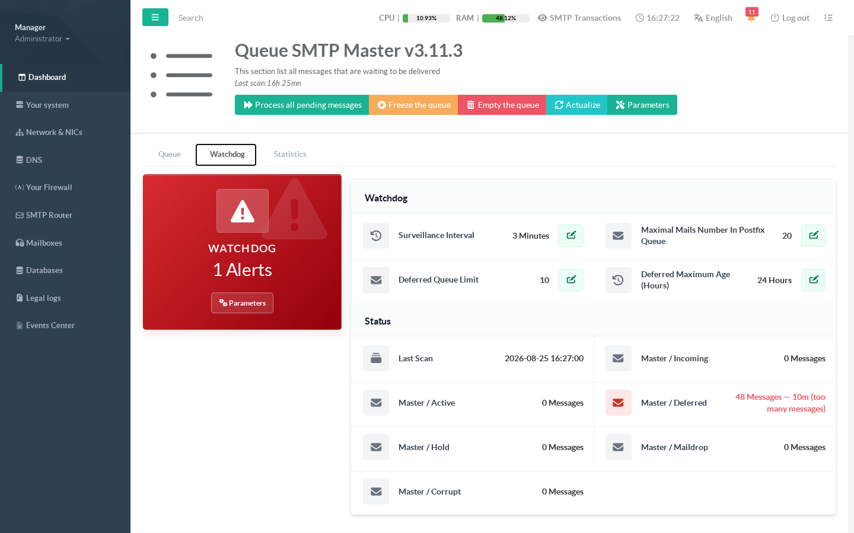Open SMTP Router in the sidebar

click(65, 216)
